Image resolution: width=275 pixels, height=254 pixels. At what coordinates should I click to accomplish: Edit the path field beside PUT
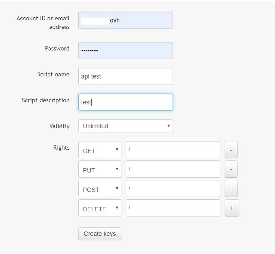(x=173, y=169)
